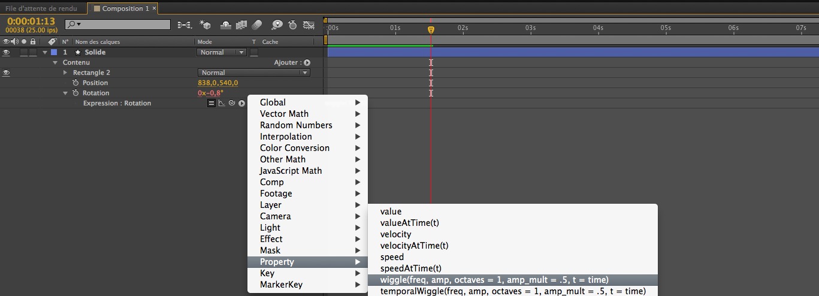Click the expression pick whip spiral icon
Image resolution: width=819 pixels, height=296 pixels.
pyautogui.click(x=231, y=103)
